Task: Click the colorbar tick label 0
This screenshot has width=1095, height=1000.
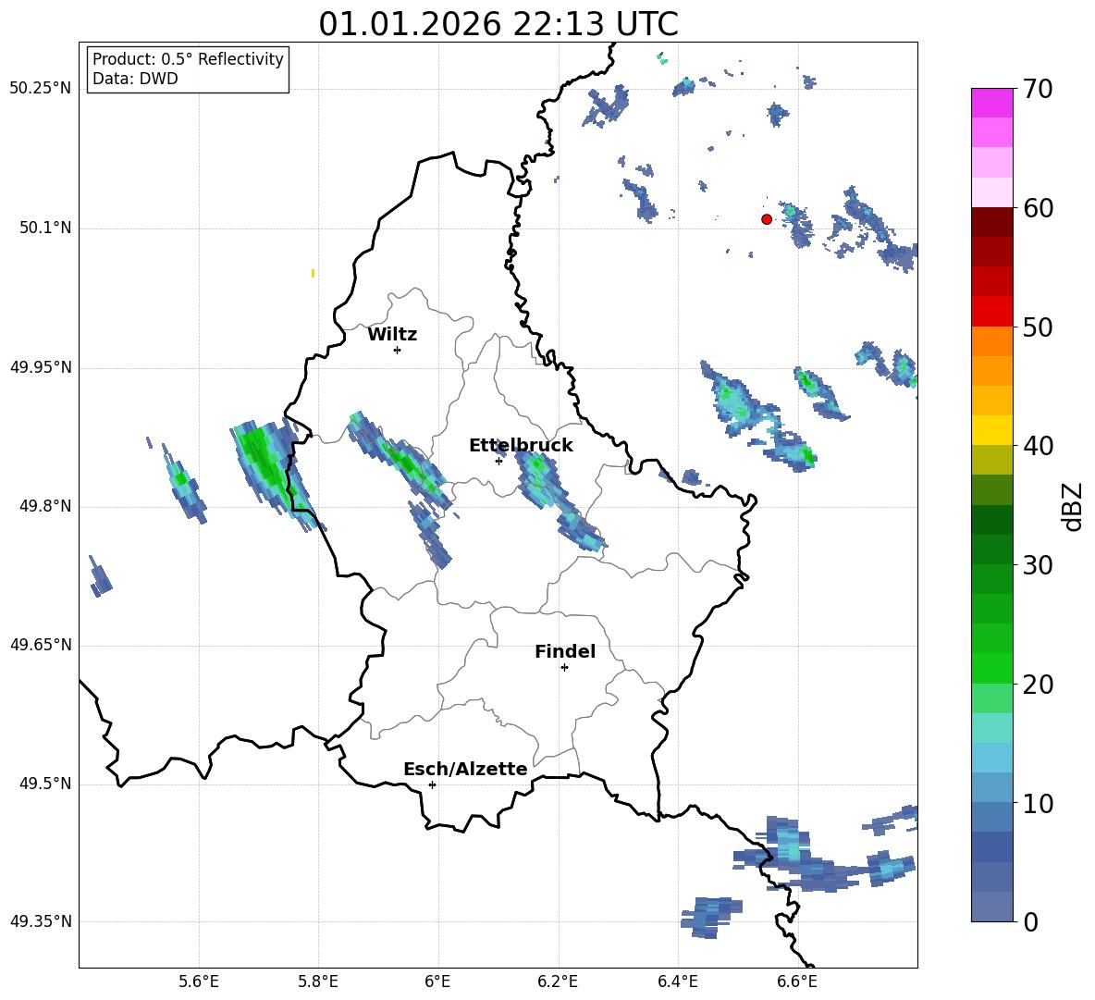Action: pyautogui.click(x=1030, y=922)
